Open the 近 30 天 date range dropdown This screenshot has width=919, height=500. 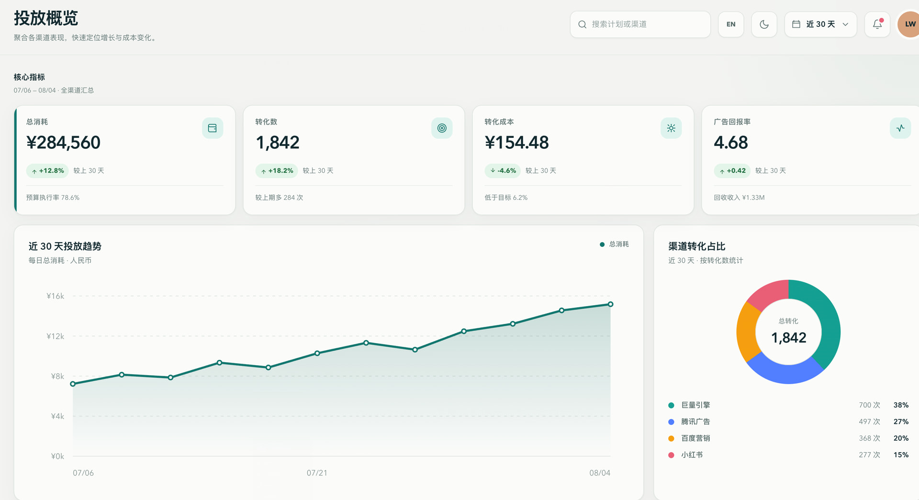pyautogui.click(x=820, y=24)
